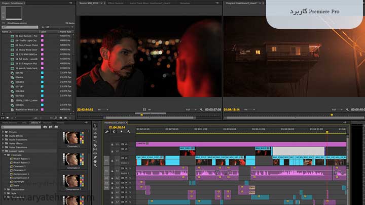Screen dimensions: 365x205
Task: Expand the Audio Effects folder
Action: 3,136
